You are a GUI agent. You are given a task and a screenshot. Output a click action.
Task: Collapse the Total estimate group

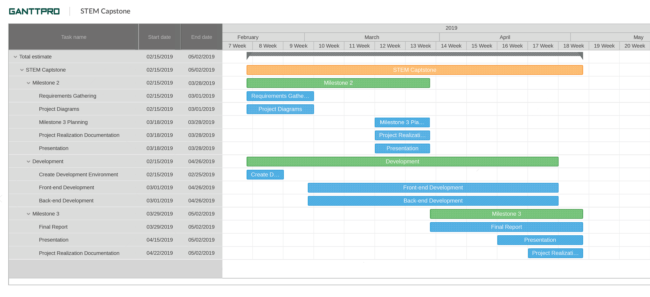(15, 57)
